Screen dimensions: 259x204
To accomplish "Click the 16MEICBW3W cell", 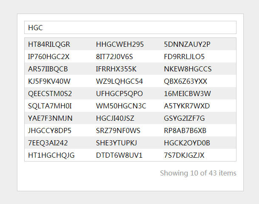I will [187, 94].
